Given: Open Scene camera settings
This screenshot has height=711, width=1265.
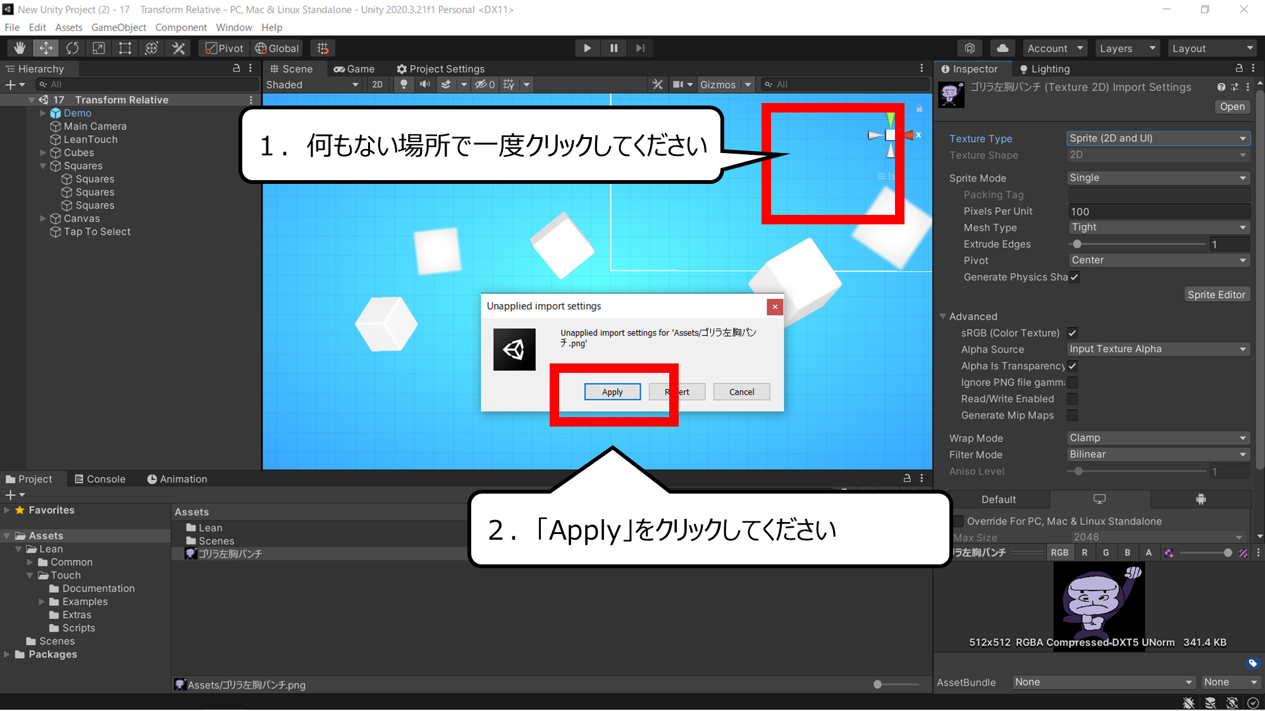Looking at the screenshot, I should coord(682,85).
